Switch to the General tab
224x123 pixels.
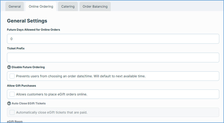pyautogui.click(x=15, y=6)
